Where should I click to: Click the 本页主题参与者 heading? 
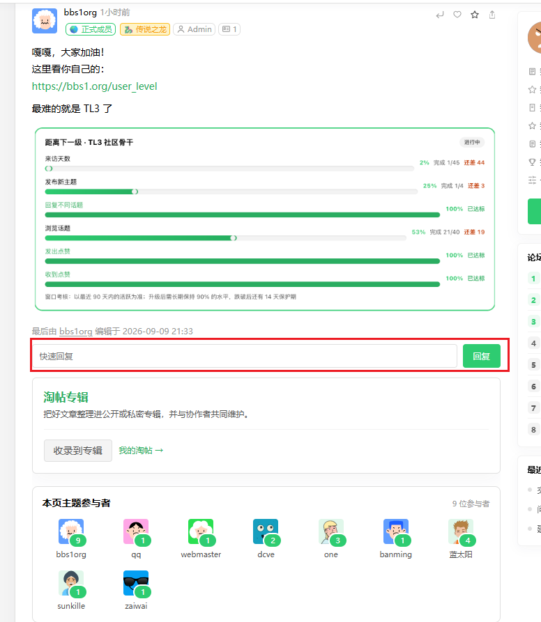pos(76,503)
